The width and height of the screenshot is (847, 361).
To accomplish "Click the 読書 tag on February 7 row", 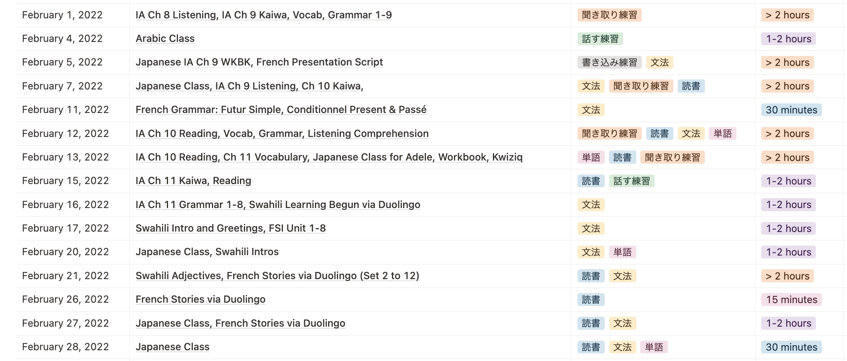I will (691, 86).
